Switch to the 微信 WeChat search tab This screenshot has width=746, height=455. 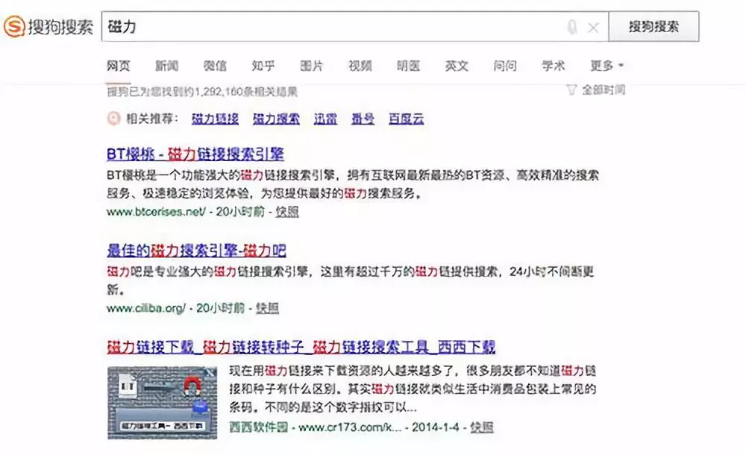214,66
